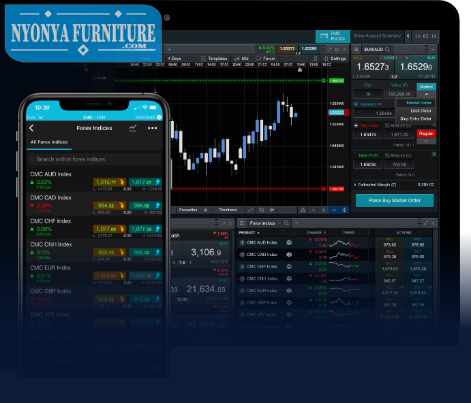Open the info menu for CMC AUD Index row

click(x=242, y=242)
